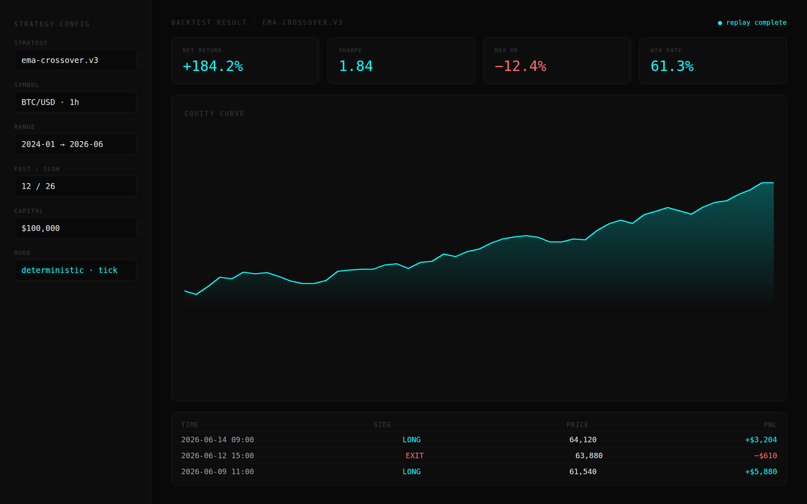Click the replay complete status indicator

752,23
